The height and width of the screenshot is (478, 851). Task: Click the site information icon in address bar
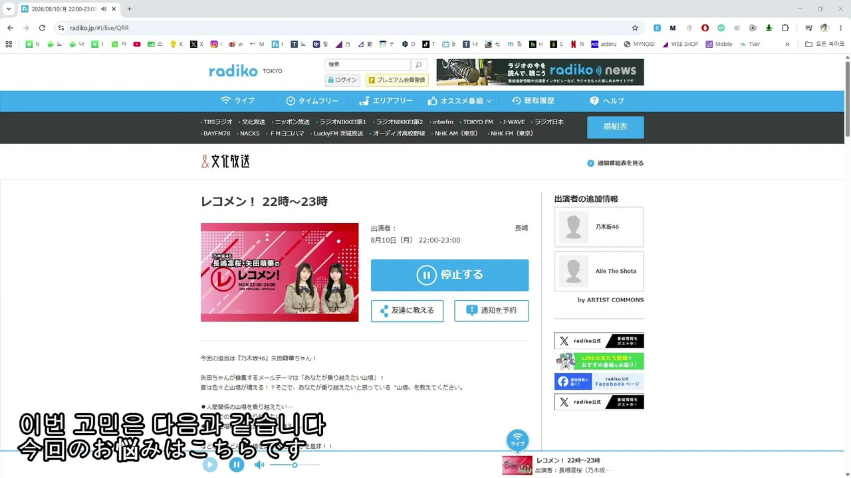tap(61, 28)
